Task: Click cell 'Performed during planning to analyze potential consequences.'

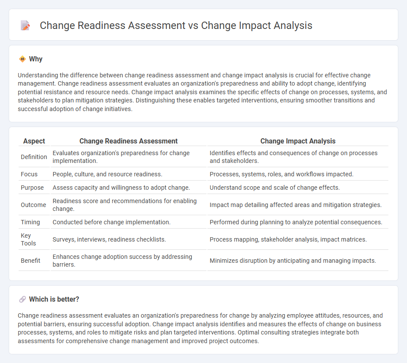Action: coord(298,222)
